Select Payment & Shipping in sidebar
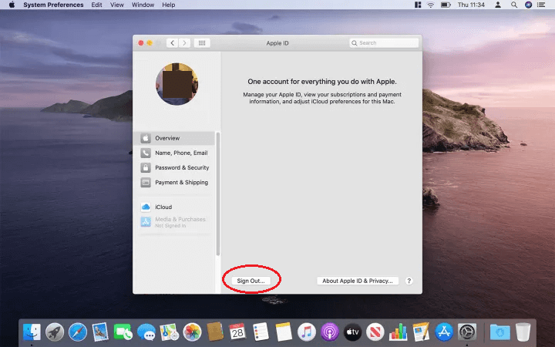Viewport: 555px width, 347px height. coord(175,182)
